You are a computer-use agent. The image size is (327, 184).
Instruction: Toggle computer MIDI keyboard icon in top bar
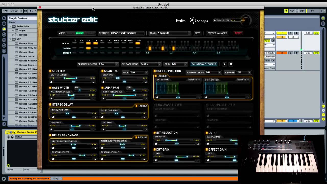point(286,11)
